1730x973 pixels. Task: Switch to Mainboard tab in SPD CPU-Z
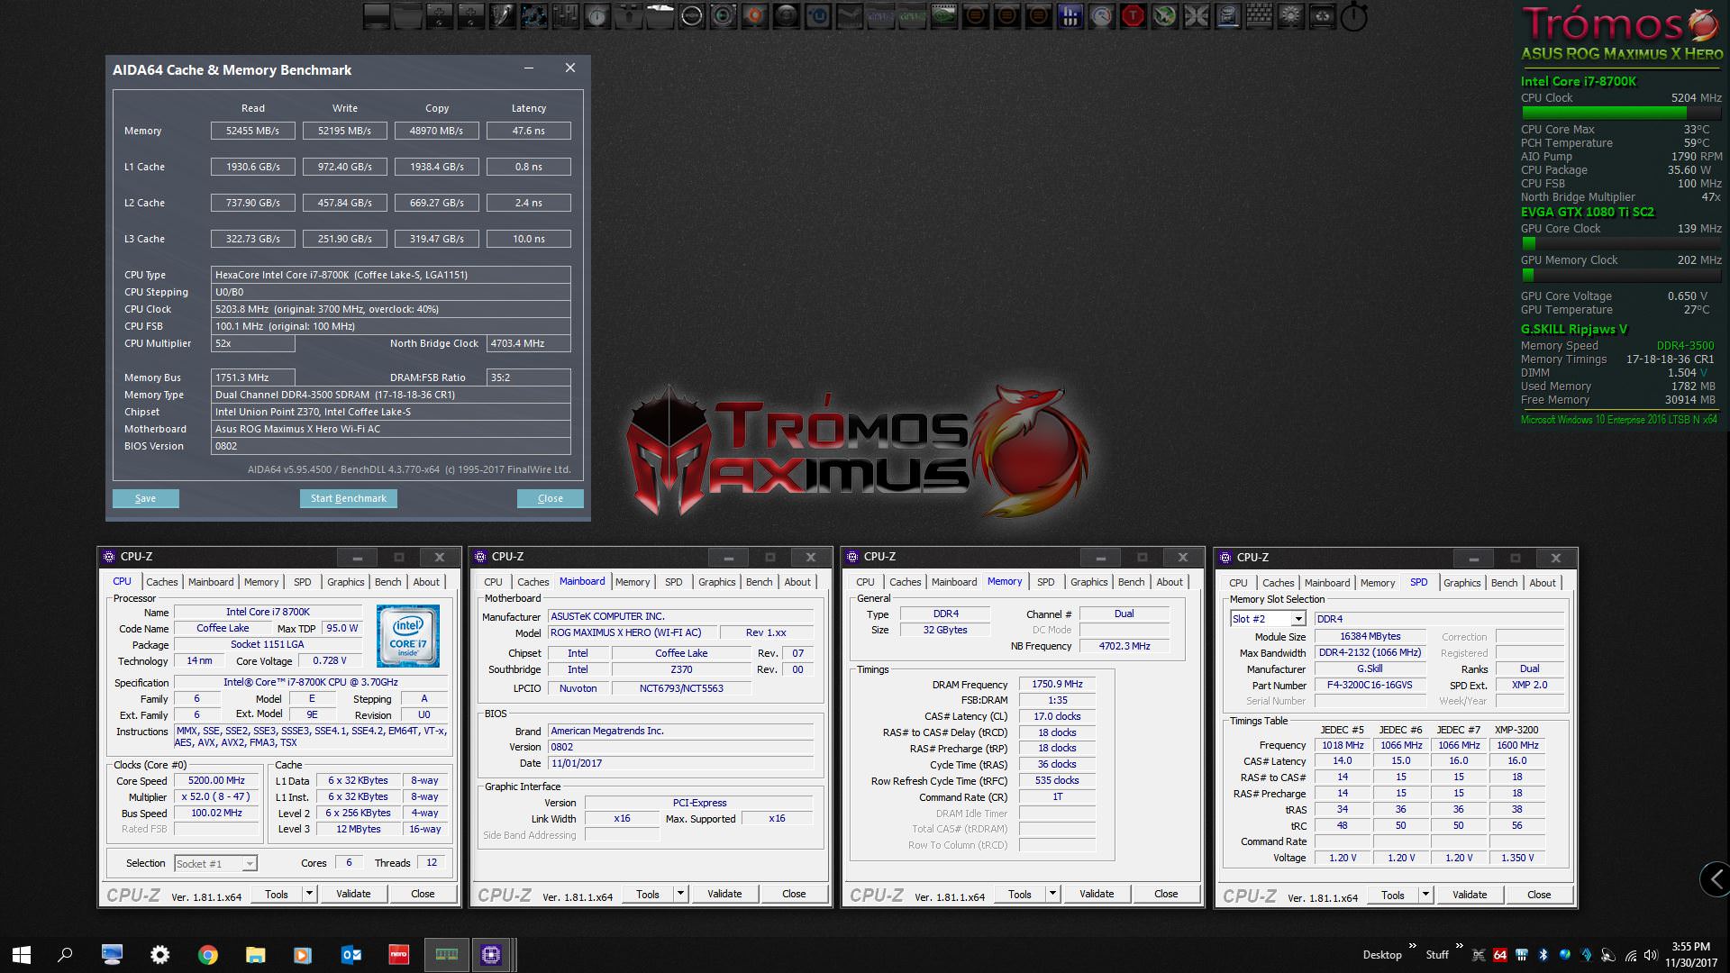pyautogui.click(x=1327, y=583)
